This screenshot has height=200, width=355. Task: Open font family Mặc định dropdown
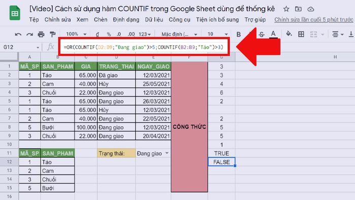pyautogui.click(x=179, y=35)
